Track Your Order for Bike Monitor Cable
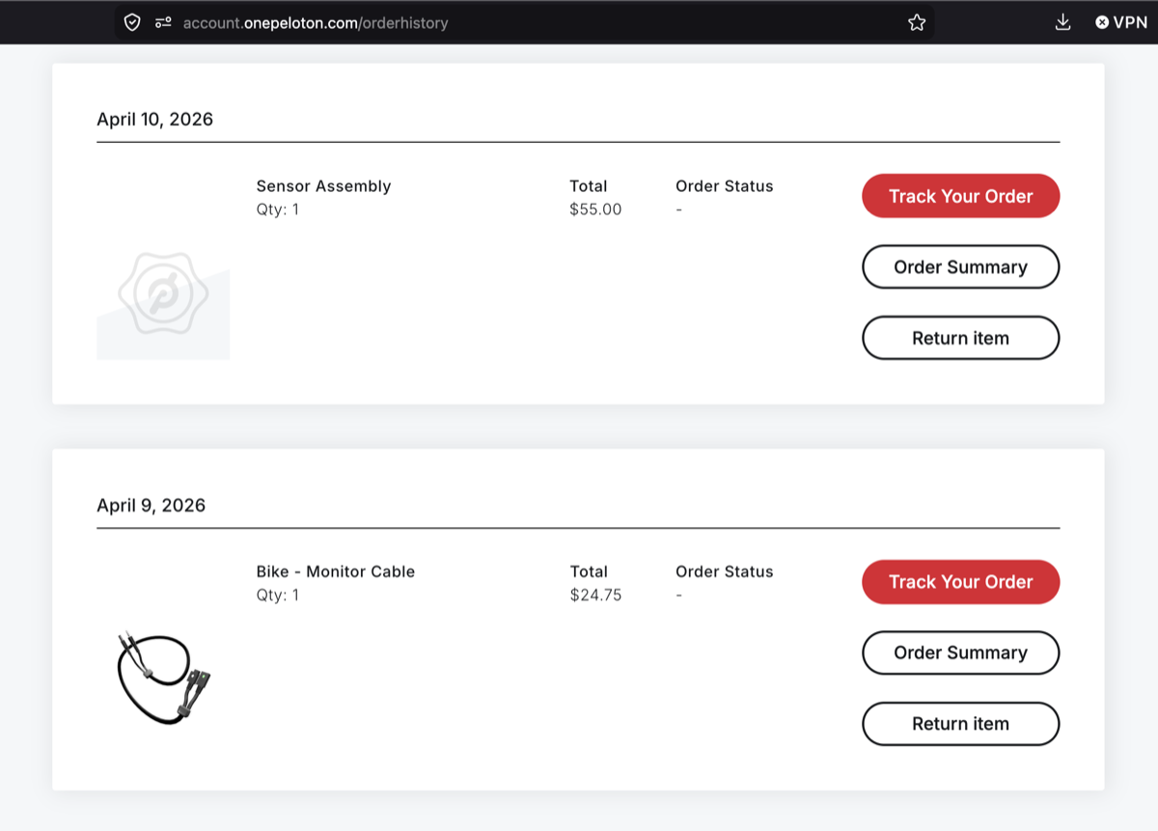Image resolution: width=1158 pixels, height=831 pixels. [960, 582]
